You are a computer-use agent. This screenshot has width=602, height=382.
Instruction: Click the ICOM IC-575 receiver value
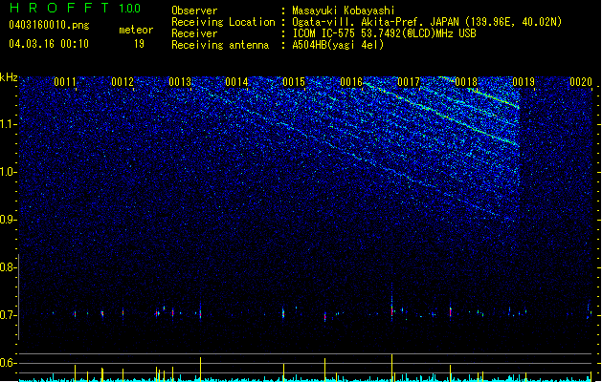tap(384, 33)
